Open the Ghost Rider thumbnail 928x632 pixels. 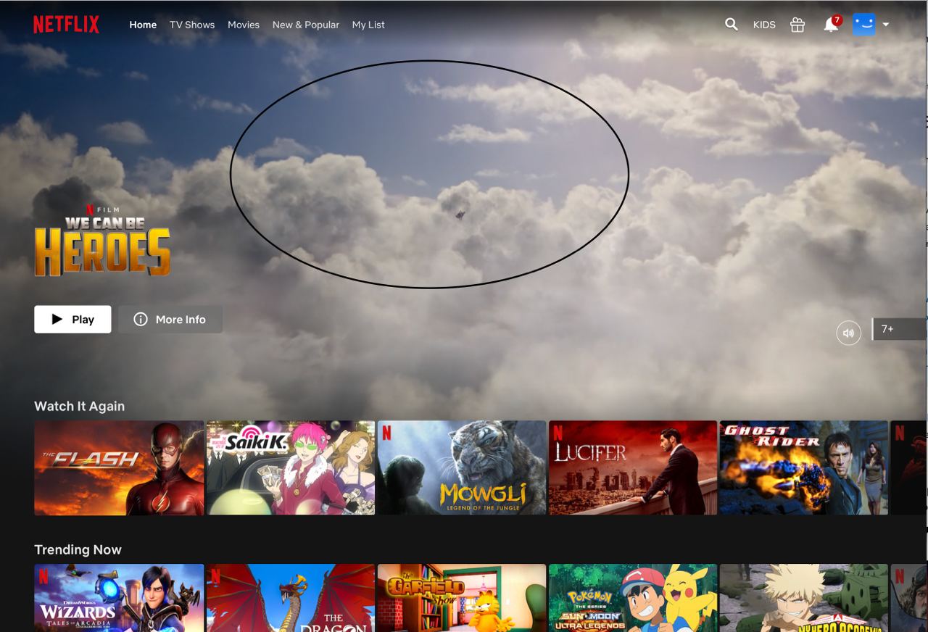804,468
